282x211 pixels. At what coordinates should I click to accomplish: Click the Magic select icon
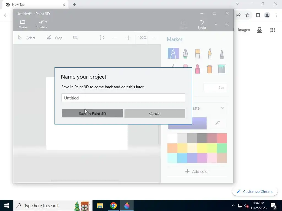[x=75, y=37]
